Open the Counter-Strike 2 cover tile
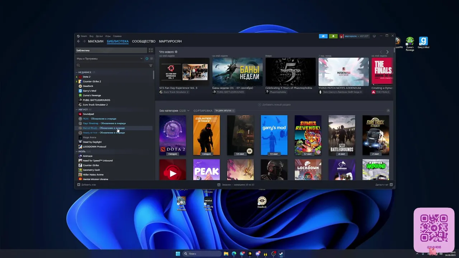The width and height of the screenshot is (459, 258). (x=207, y=135)
